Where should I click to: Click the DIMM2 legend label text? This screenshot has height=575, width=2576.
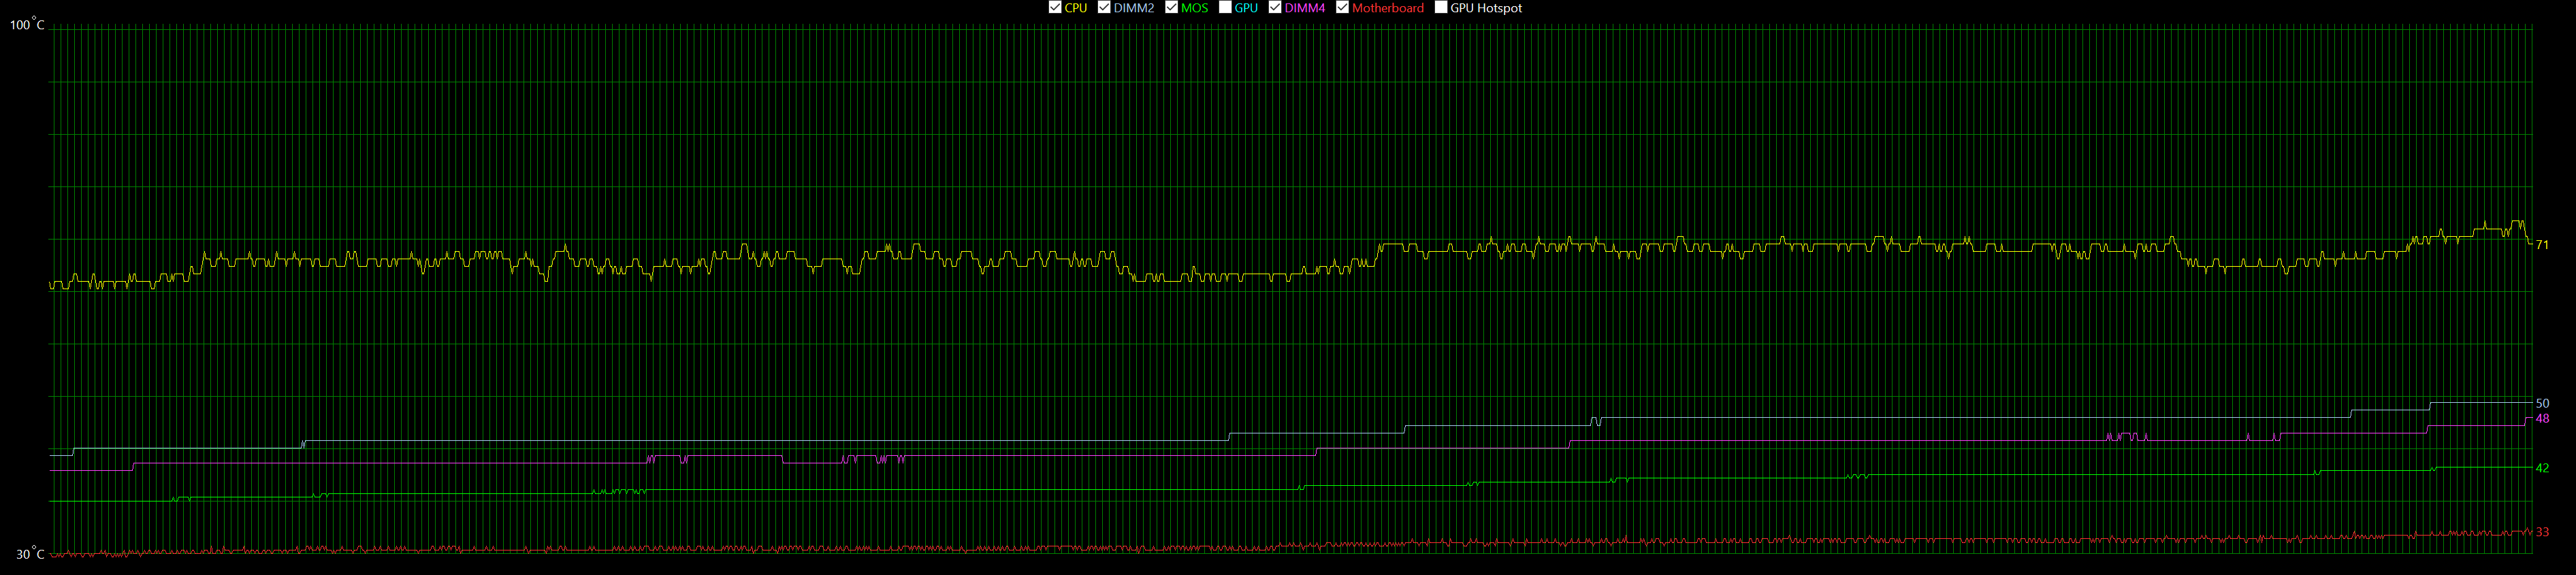click(1134, 8)
